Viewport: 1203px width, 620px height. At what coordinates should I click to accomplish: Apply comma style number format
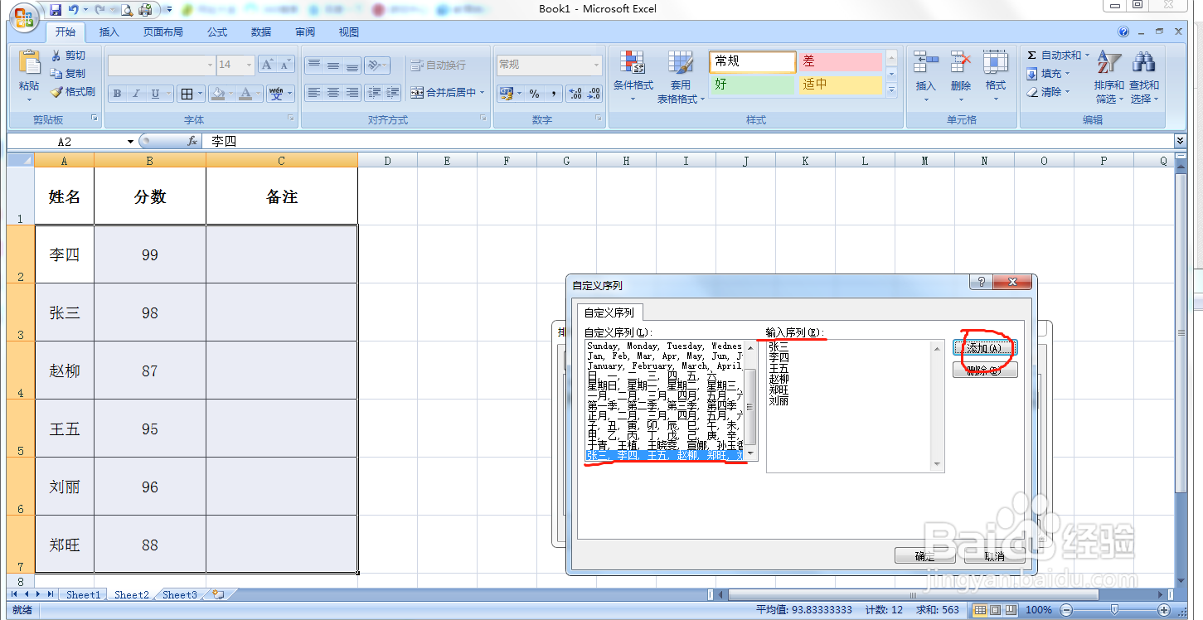pos(553,94)
